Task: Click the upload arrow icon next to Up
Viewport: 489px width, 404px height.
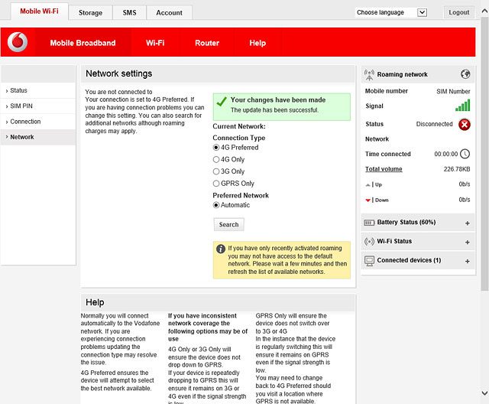Action: (x=368, y=185)
